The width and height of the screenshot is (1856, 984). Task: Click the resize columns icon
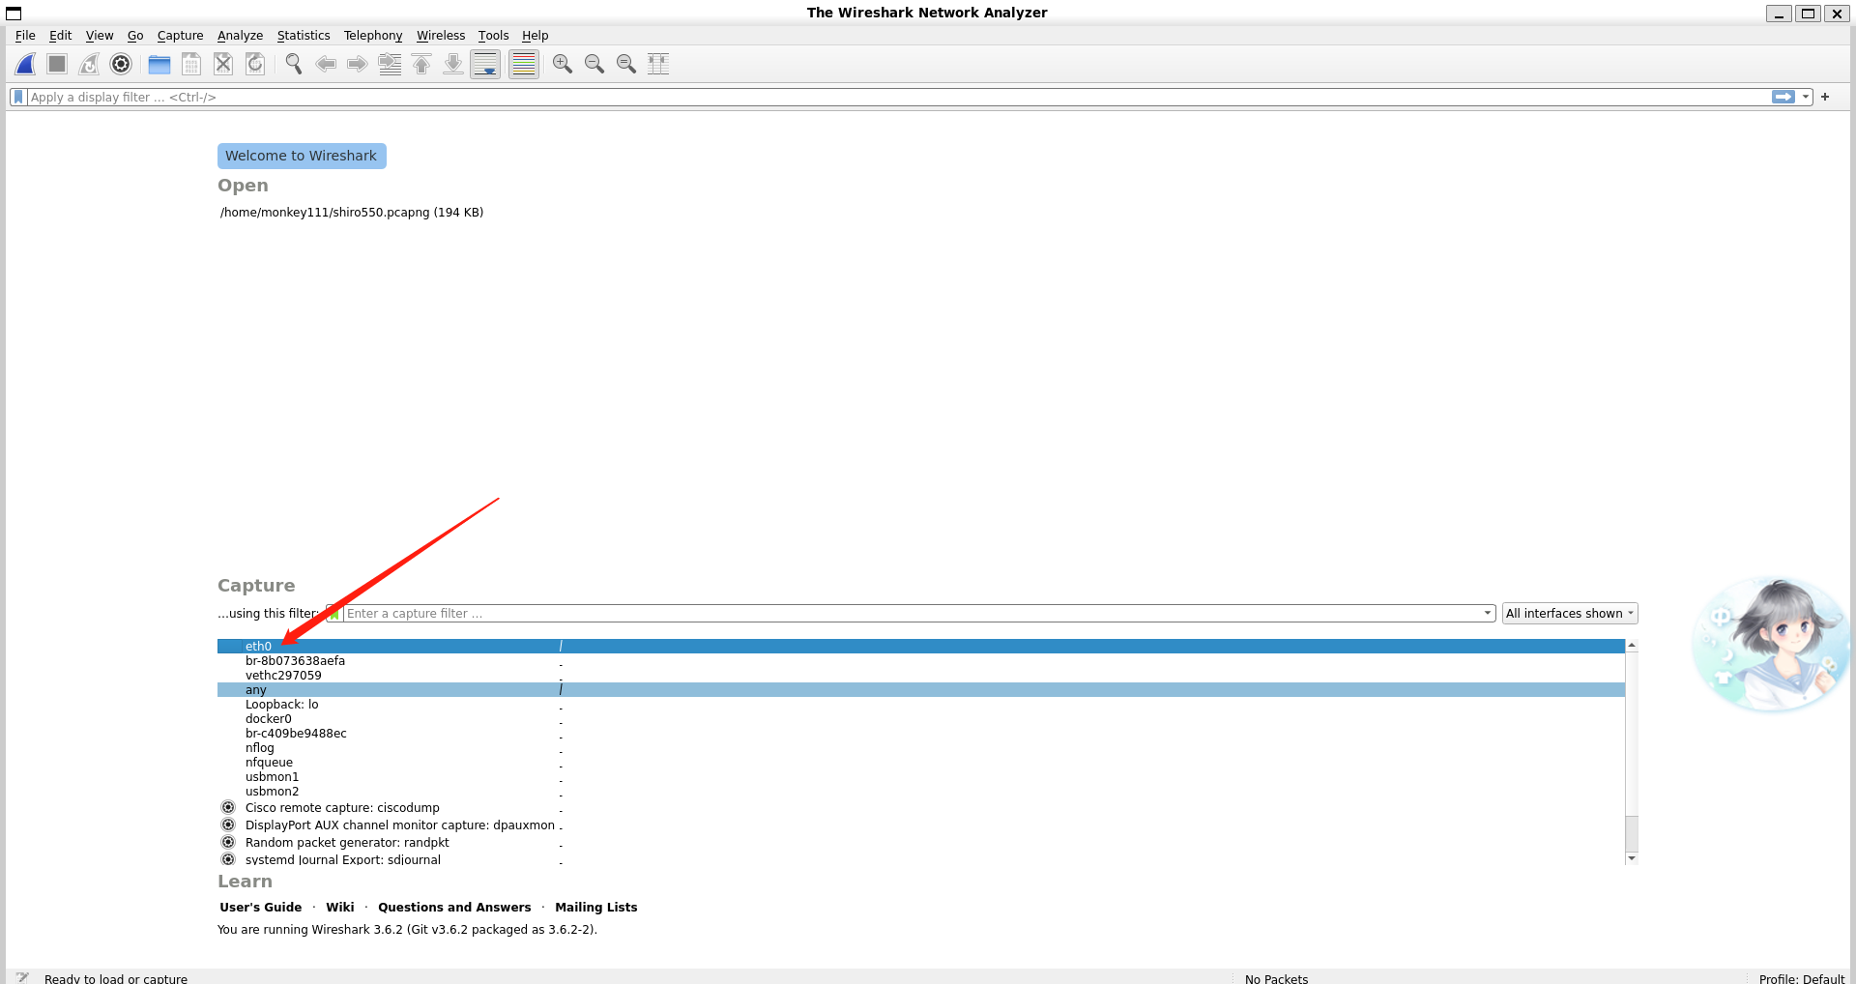click(x=658, y=64)
